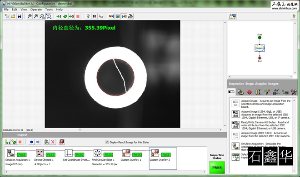The height and width of the screenshot is (177, 300).
Task: Delete the selected step with red X
Action: pyautogui.click(x=53, y=142)
